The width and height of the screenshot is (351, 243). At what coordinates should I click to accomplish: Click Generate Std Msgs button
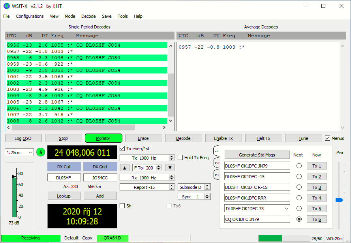point(257,155)
